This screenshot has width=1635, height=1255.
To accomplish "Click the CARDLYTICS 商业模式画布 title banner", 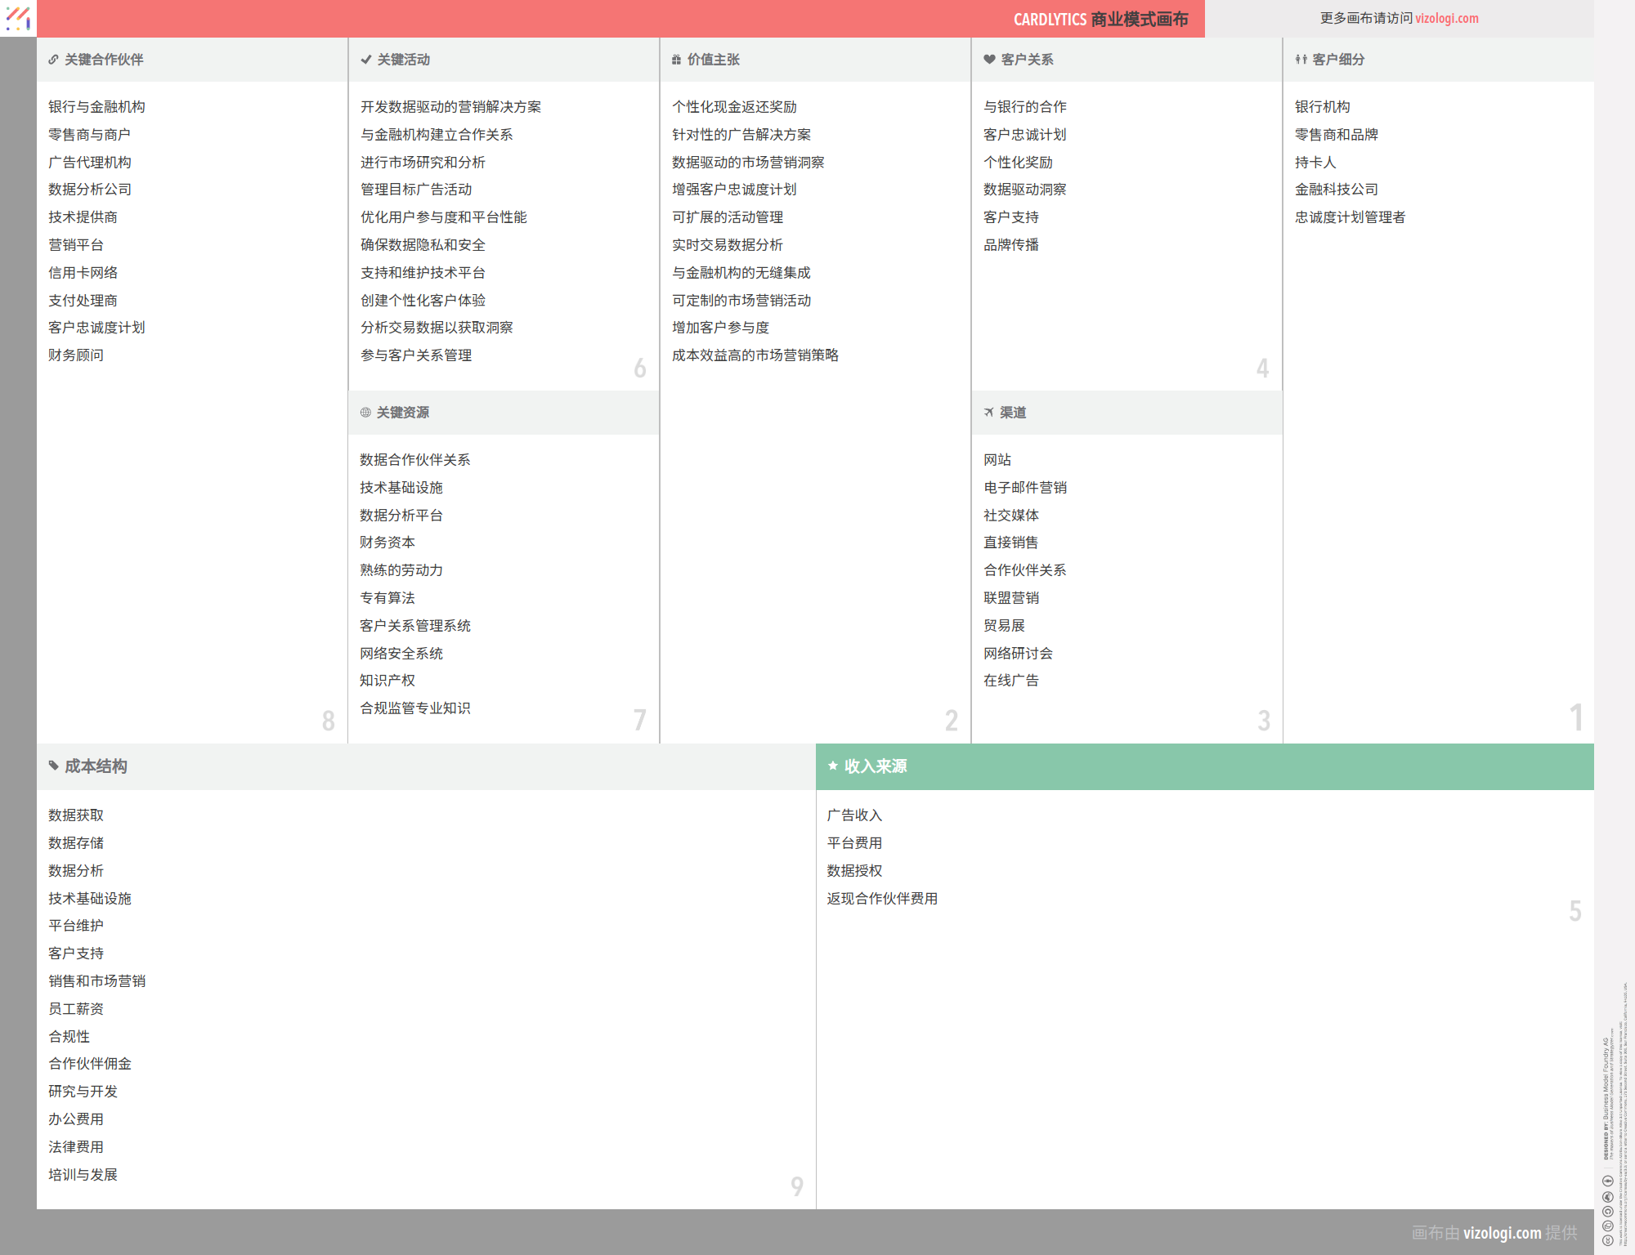I will tap(1100, 18).
